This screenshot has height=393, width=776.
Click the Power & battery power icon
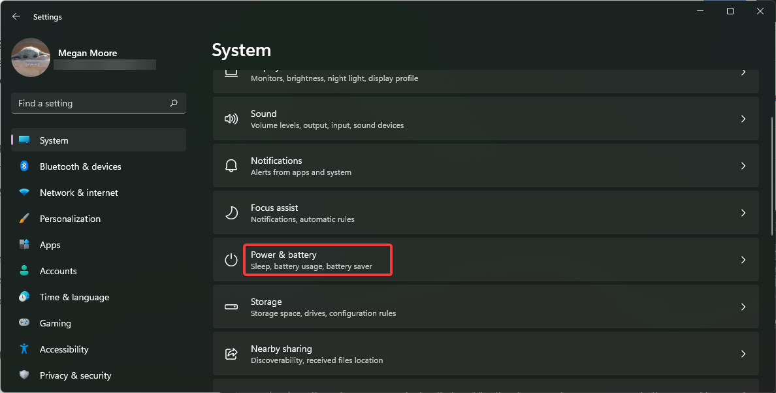231,260
